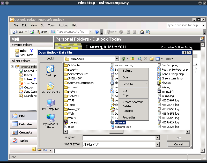Open Send To submenu entry
207x163 pixels.
click(x=128, y=84)
